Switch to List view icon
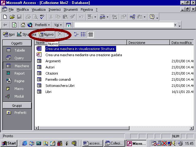 [83, 34]
